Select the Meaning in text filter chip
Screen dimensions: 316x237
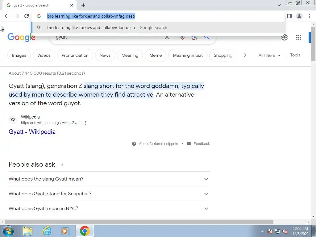coord(188,55)
